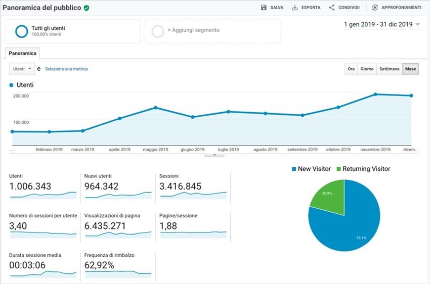Select the Ora time granularity
430x284 pixels.
coord(351,69)
